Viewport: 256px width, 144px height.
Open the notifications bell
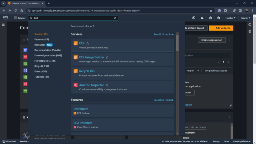202,18
